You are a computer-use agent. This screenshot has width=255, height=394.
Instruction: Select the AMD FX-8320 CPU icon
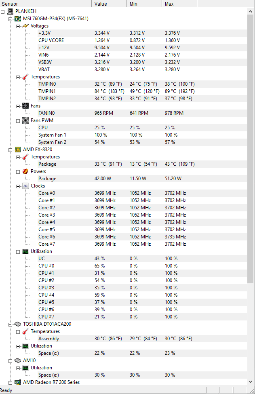point(18,150)
